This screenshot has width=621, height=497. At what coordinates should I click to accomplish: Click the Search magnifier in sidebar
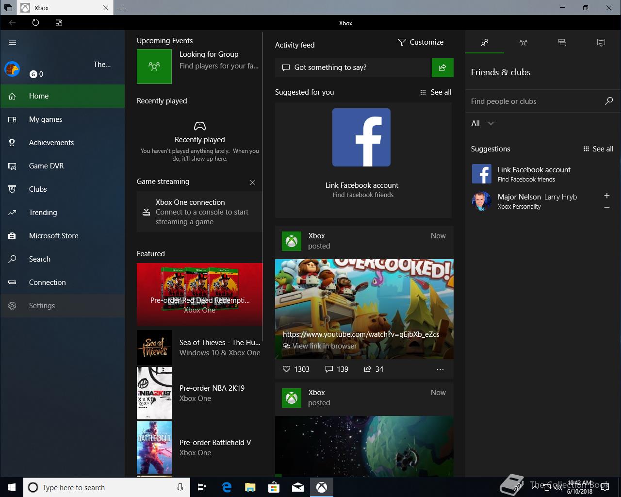(x=12, y=259)
